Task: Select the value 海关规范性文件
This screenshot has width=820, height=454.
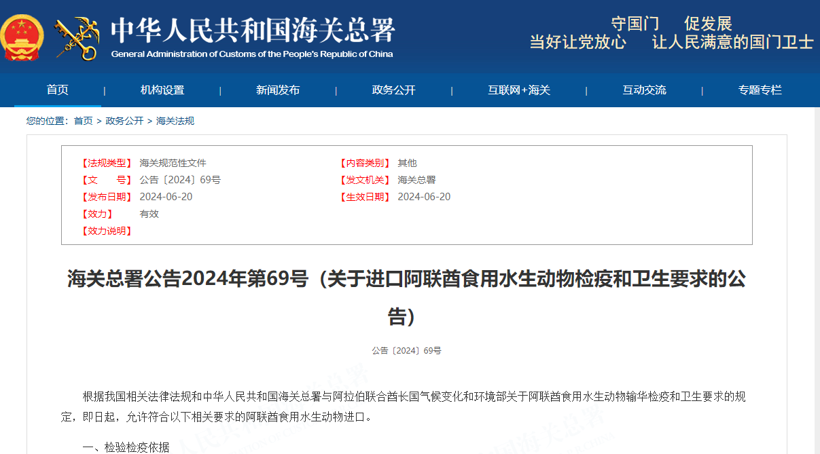Action: point(173,163)
